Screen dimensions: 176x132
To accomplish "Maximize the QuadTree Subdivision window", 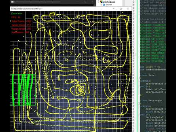I will pyautogui.click(x=121, y=9).
